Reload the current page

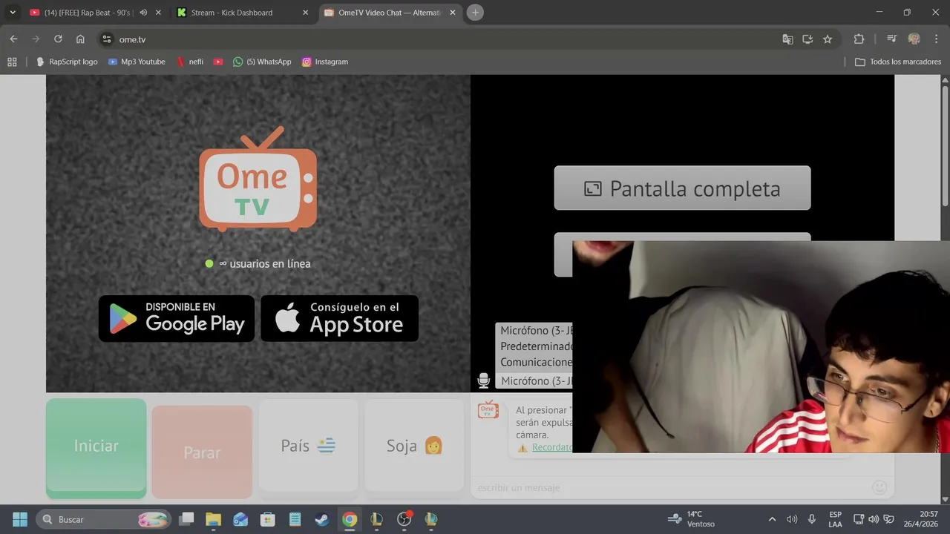[x=58, y=39]
